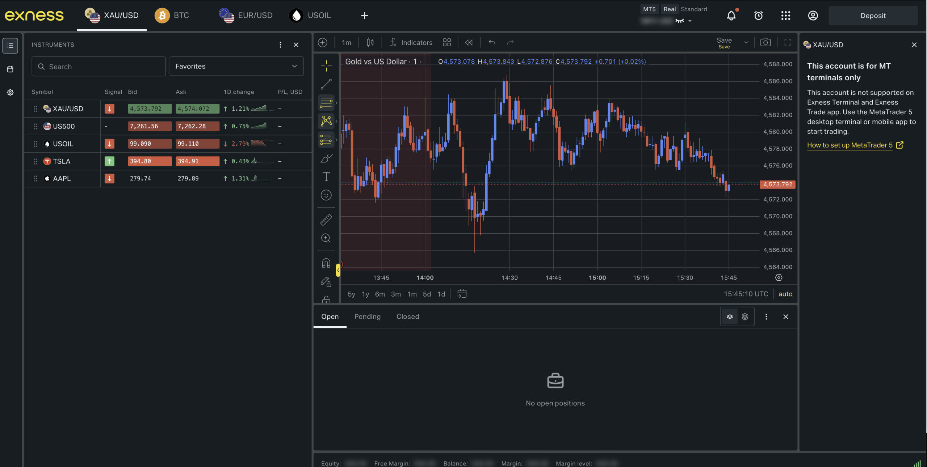Select the TSLA row in instruments
The image size is (927, 467).
coord(168,161)
